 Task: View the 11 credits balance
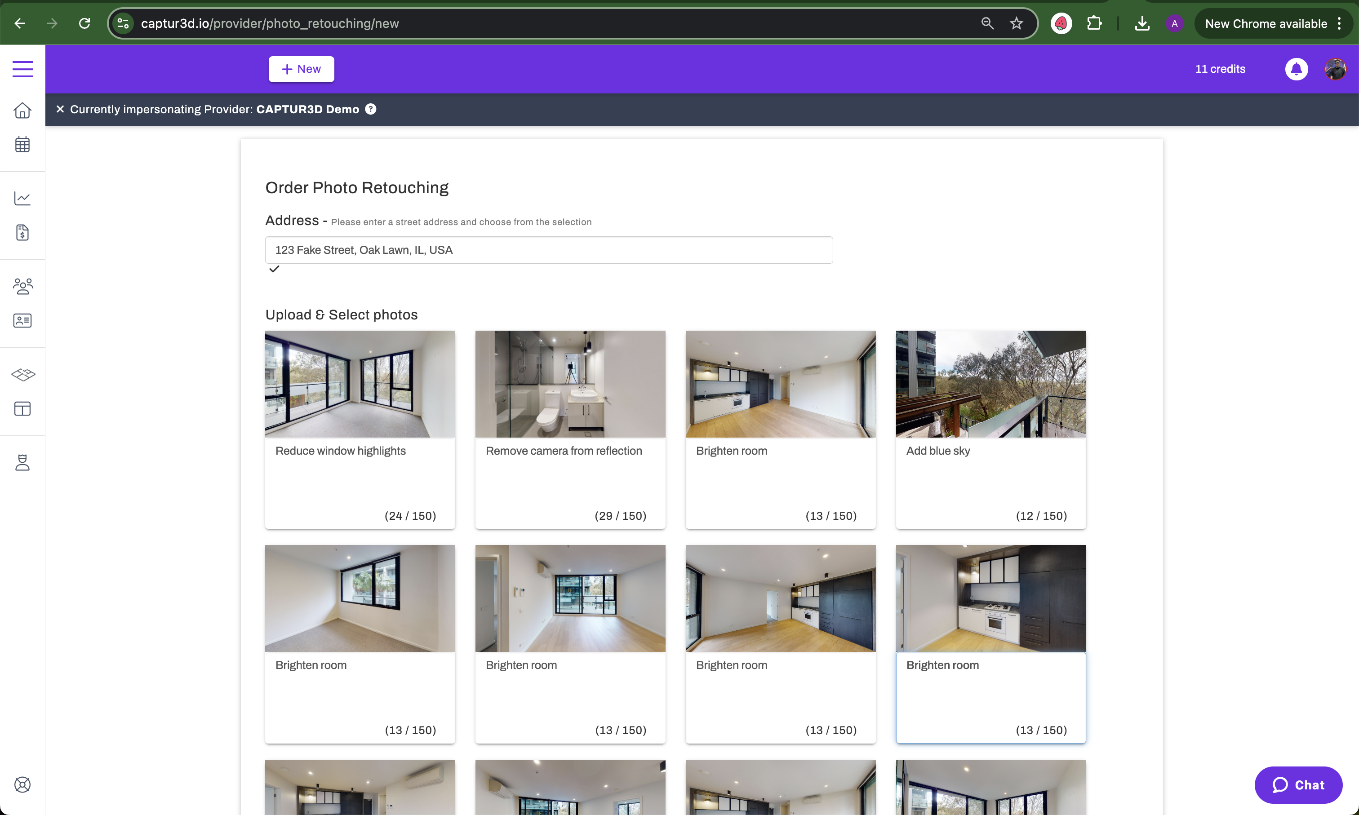click(1220, 69)
